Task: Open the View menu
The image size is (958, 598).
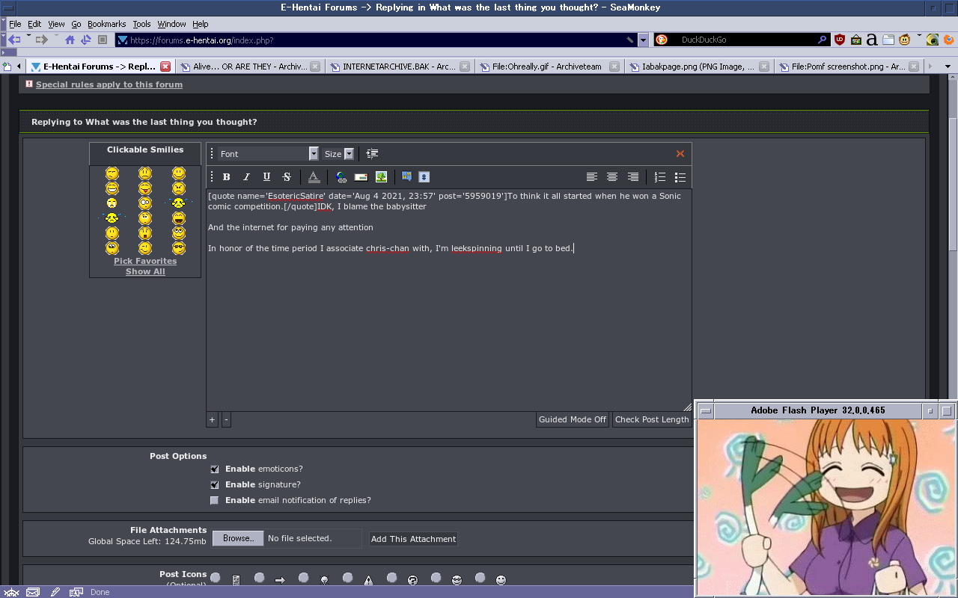Action: point(56,24)
